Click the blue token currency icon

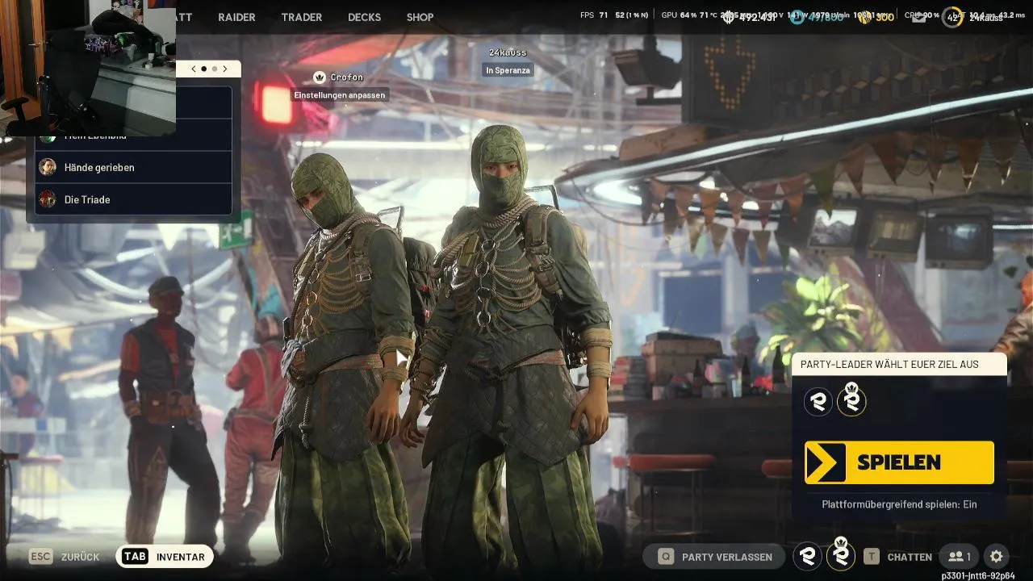(x=797, y=17)
